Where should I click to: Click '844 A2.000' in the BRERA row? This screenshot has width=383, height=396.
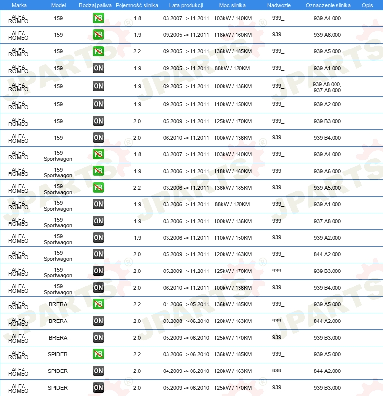[x=327, y=321]
